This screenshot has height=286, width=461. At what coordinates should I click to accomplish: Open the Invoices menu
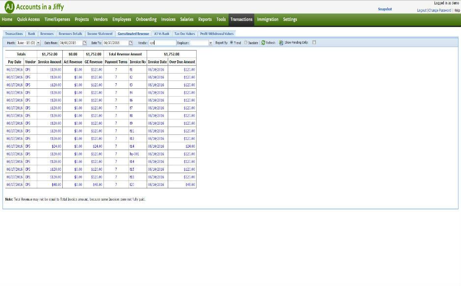[x=168, y=20]
